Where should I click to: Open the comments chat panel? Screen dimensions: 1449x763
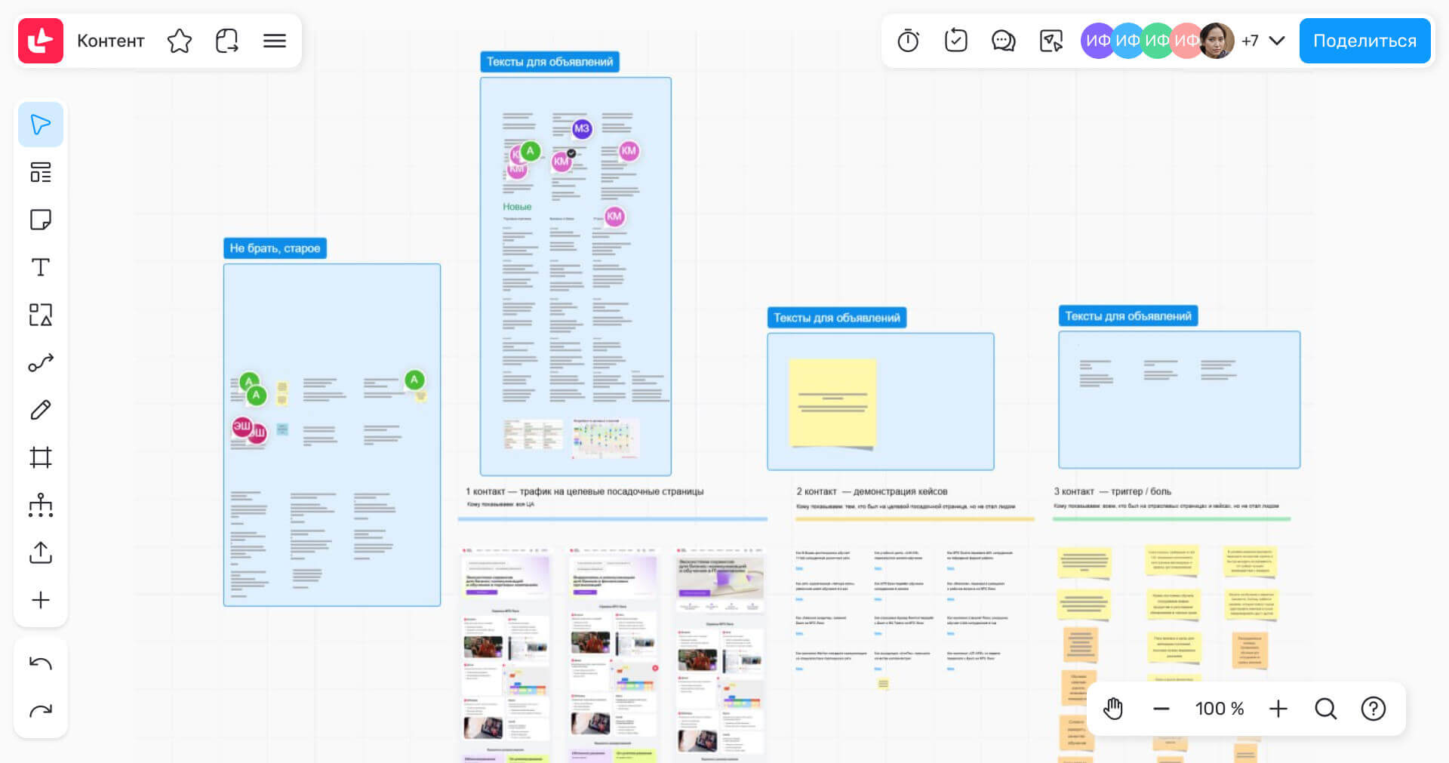click(x=1003, y=41)
